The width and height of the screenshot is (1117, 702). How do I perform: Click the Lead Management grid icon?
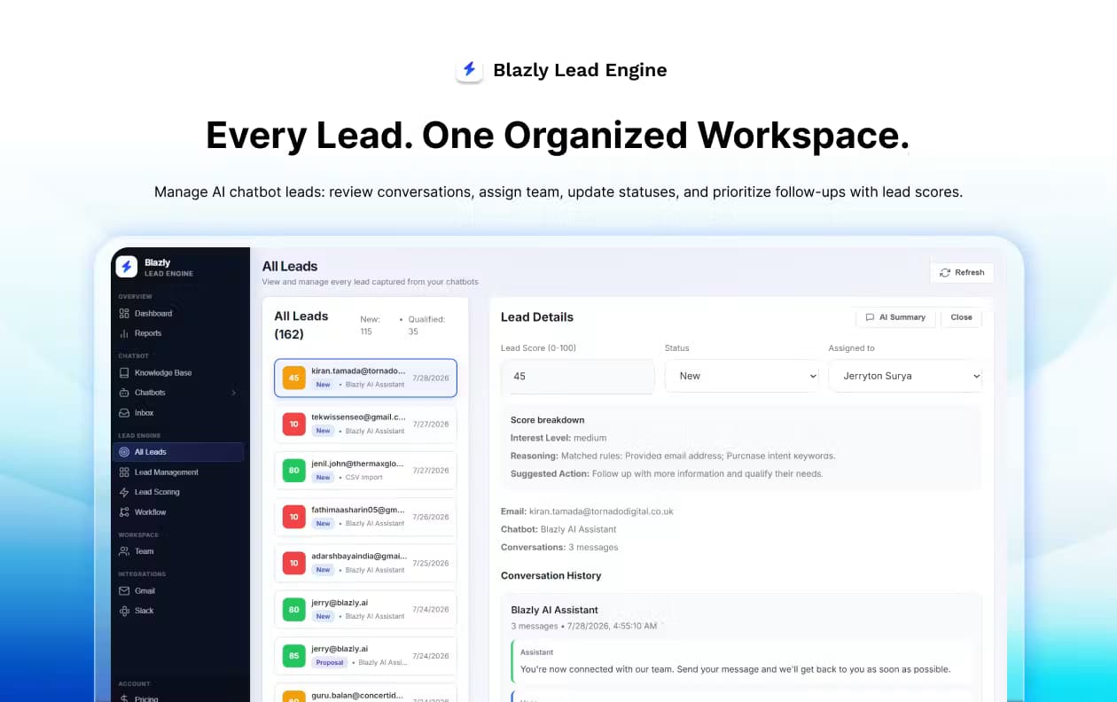(124, 472)
